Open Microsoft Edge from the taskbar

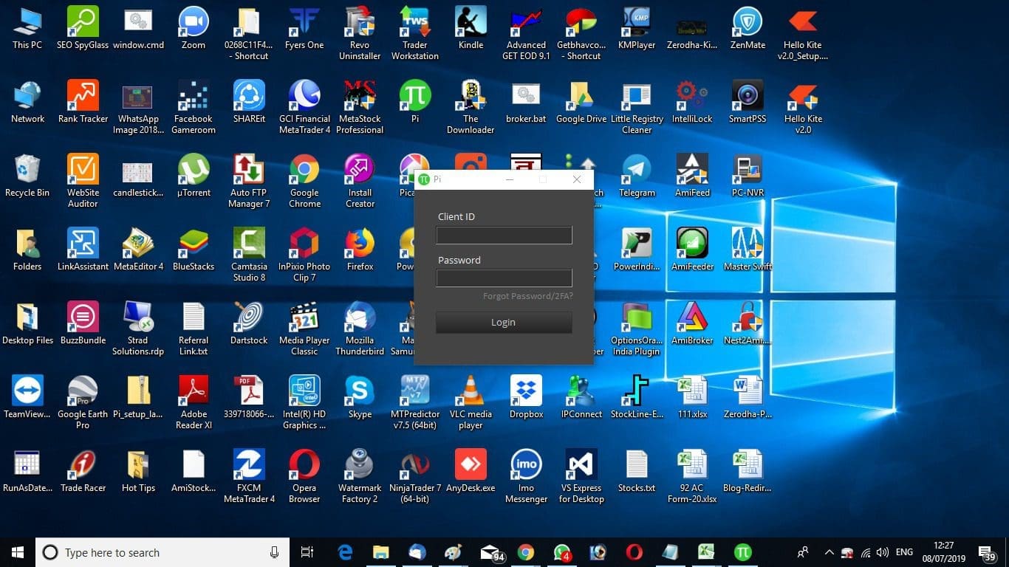[x=345, y=552]
